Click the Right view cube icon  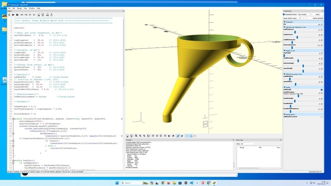(x=153, y=136)
